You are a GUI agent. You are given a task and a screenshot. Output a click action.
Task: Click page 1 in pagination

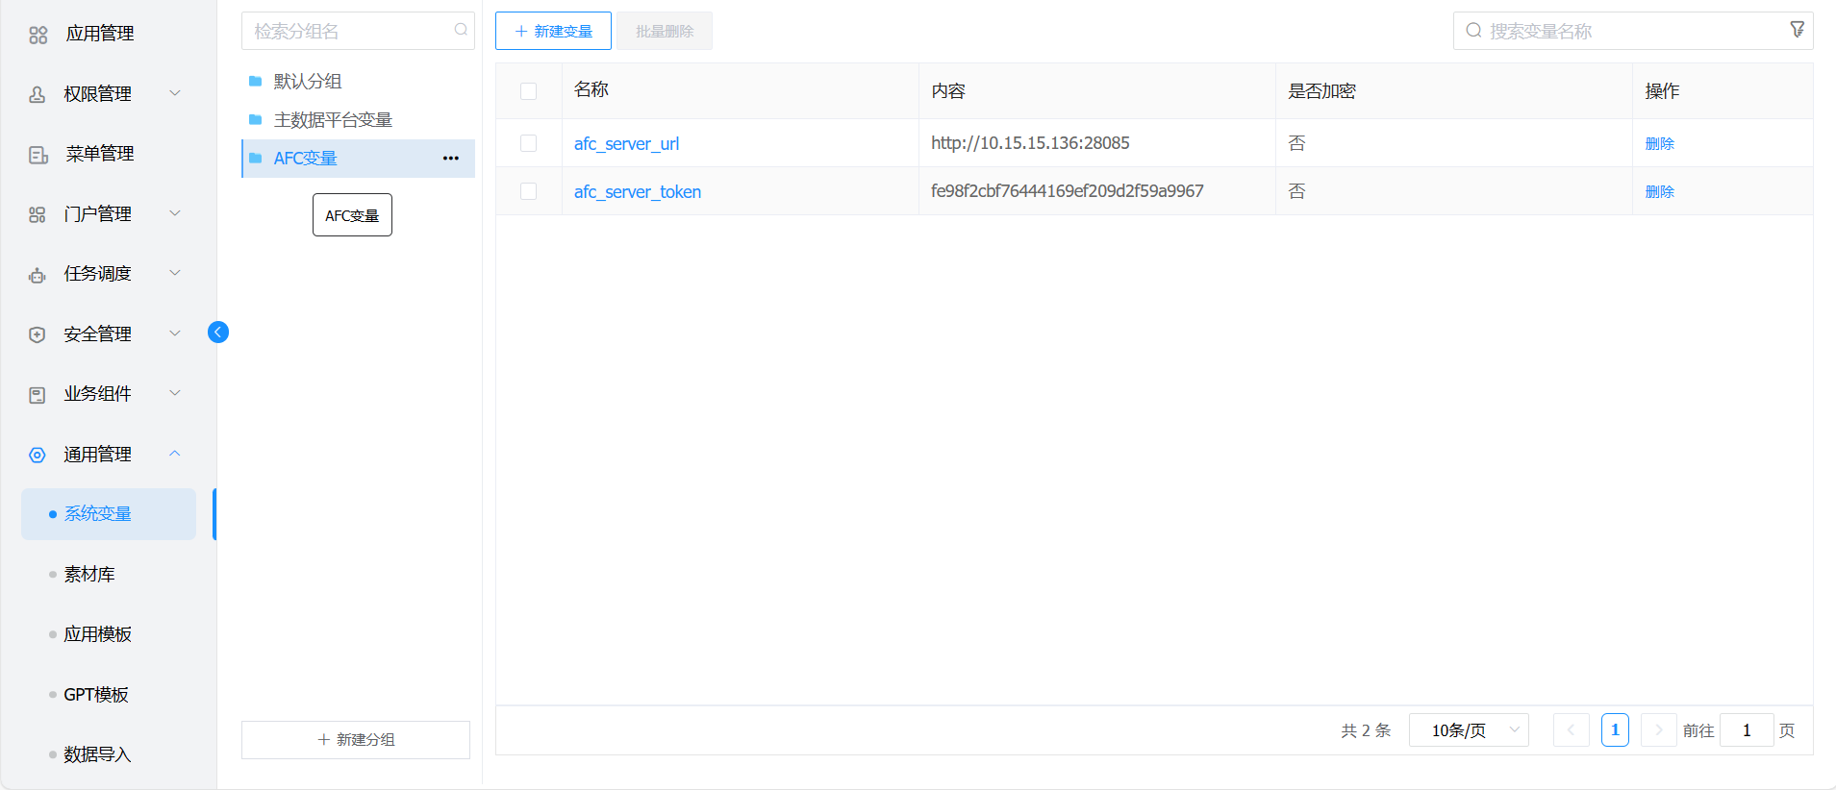coord(1615,730)
